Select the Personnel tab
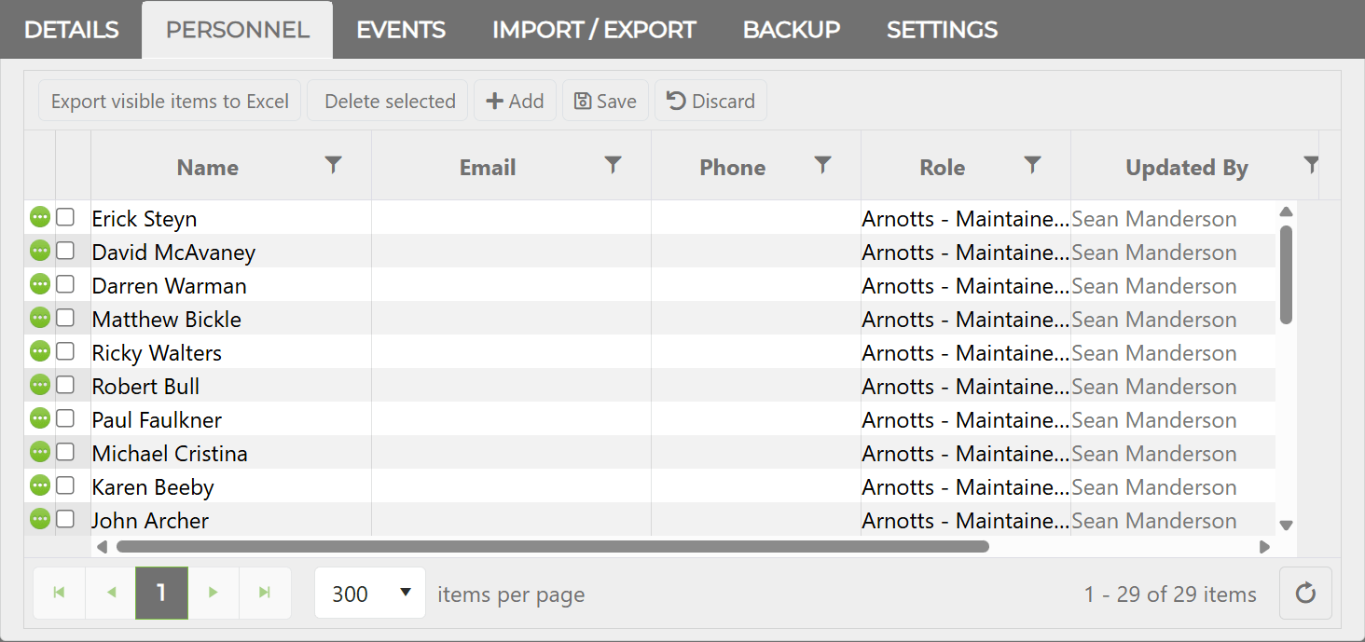The width and height of the screenshot is (1365, 642). click(237, 30)
